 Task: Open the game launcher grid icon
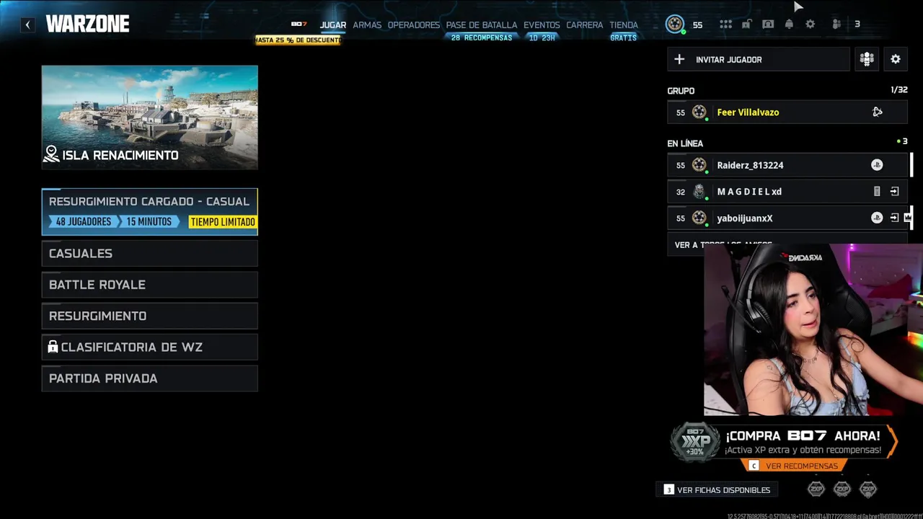(x=725, y=25)
